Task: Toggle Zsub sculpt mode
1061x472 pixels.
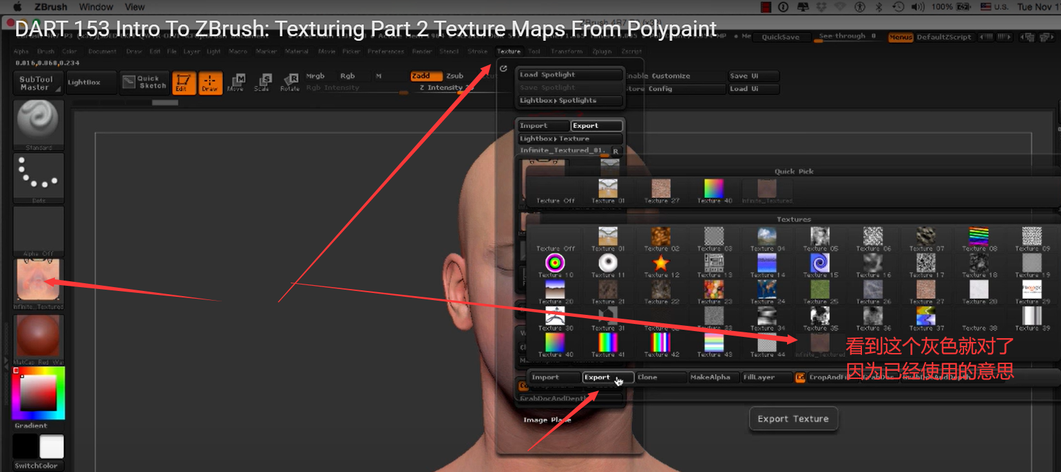Action: 455,76
